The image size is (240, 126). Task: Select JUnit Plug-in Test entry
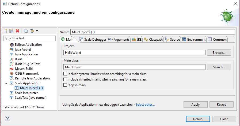[x=27, y=64]
